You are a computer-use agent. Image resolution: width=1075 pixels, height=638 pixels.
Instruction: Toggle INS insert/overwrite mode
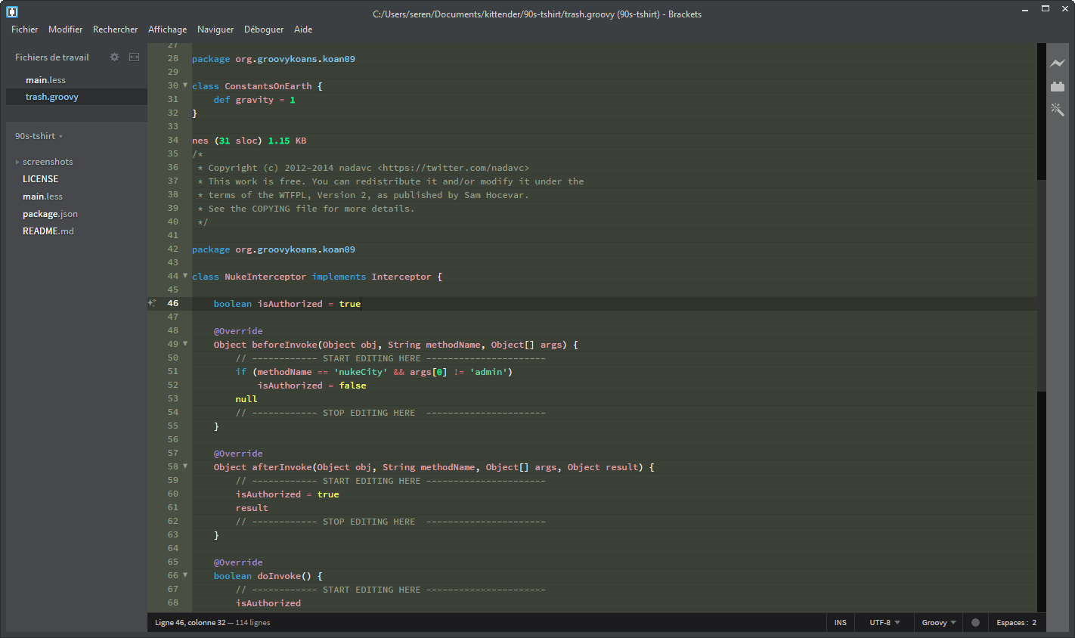[x=841, y=623]
